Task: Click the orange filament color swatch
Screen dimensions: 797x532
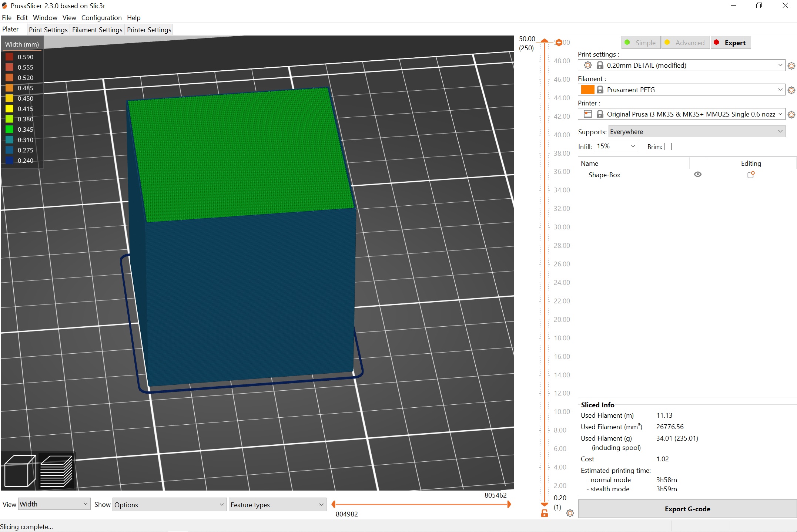Action: [x=587, y=90]
